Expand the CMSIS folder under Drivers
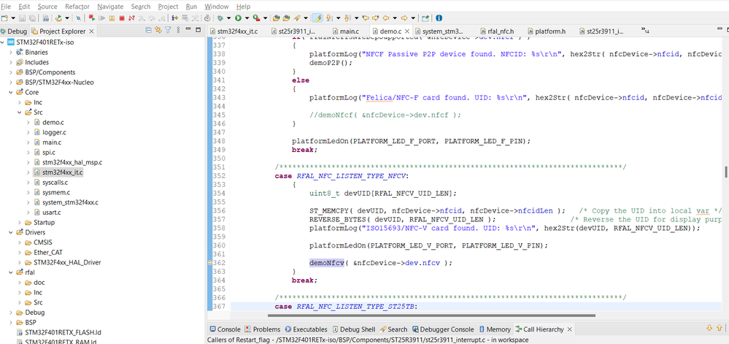729x344 pixels. click(x=18, y=242)
